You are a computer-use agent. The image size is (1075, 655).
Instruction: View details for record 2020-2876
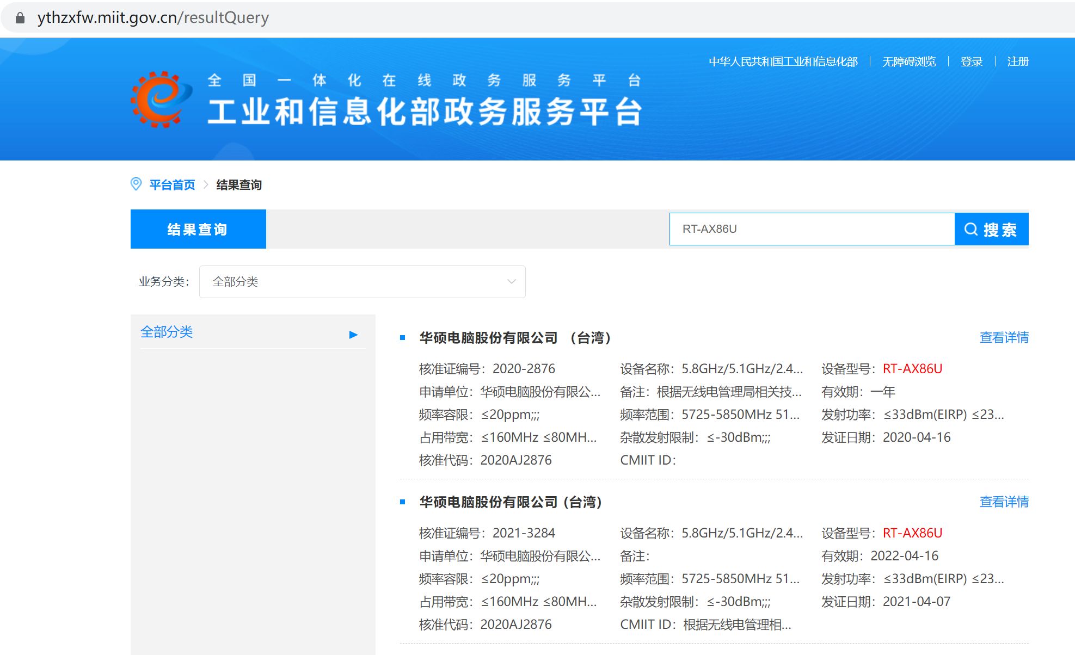[x=1004, y=337]
